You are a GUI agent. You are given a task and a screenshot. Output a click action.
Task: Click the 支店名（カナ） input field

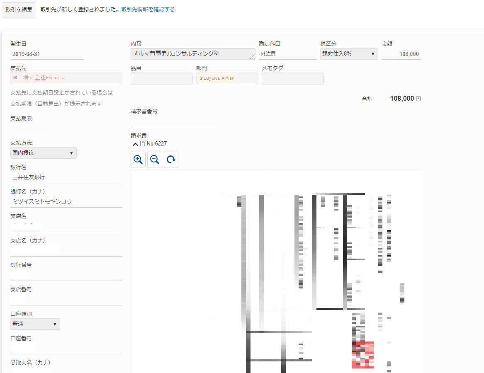(66, 250)
